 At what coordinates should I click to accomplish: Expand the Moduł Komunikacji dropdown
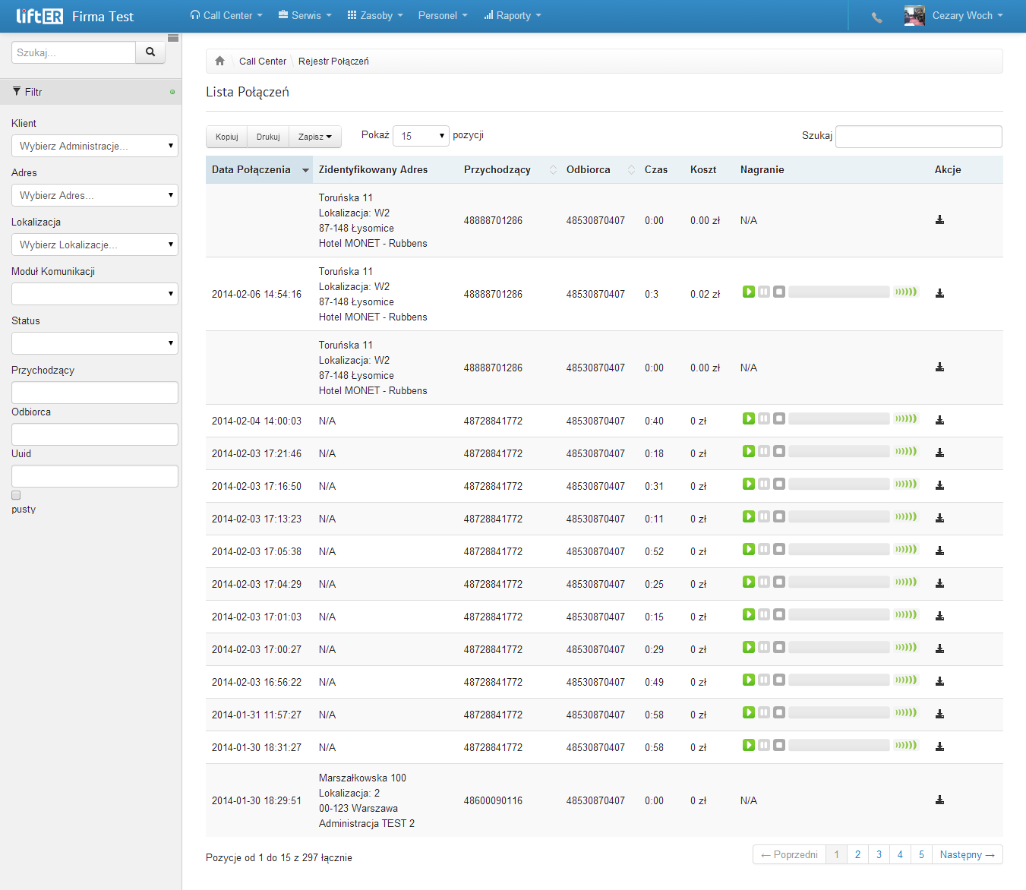point(95,294)
